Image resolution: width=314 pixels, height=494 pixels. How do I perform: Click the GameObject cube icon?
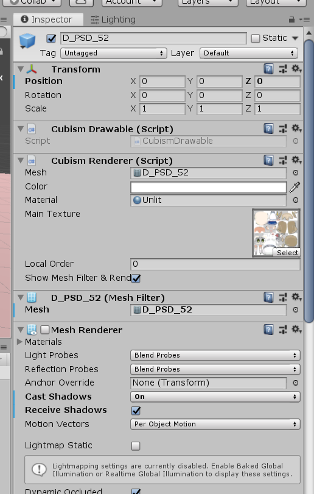[27, 41]
